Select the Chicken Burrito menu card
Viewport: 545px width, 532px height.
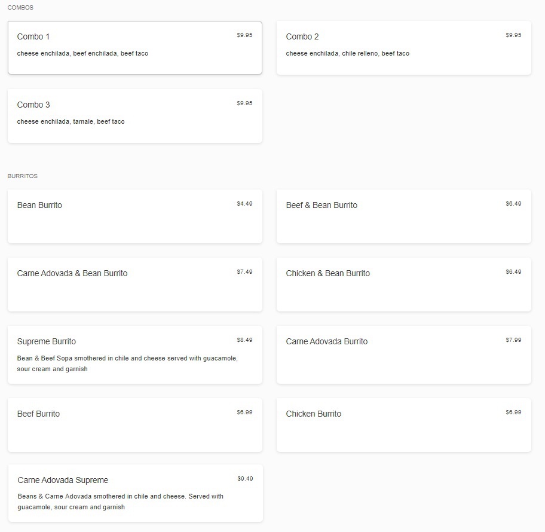pos(403,425)
